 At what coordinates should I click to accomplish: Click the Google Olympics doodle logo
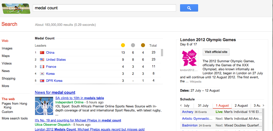[x=16, y=9]
